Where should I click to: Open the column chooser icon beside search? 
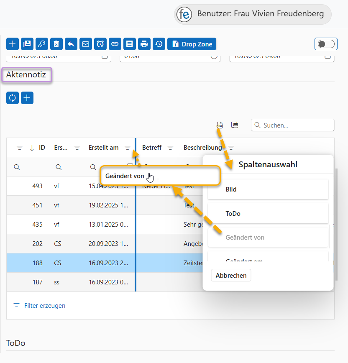235,125
